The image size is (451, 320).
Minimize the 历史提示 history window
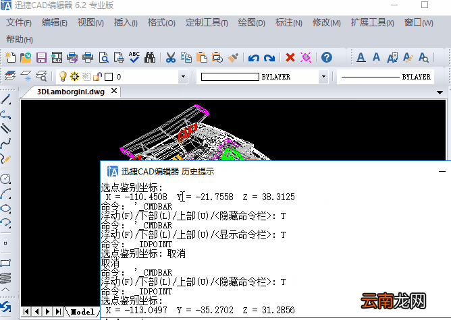442,172
